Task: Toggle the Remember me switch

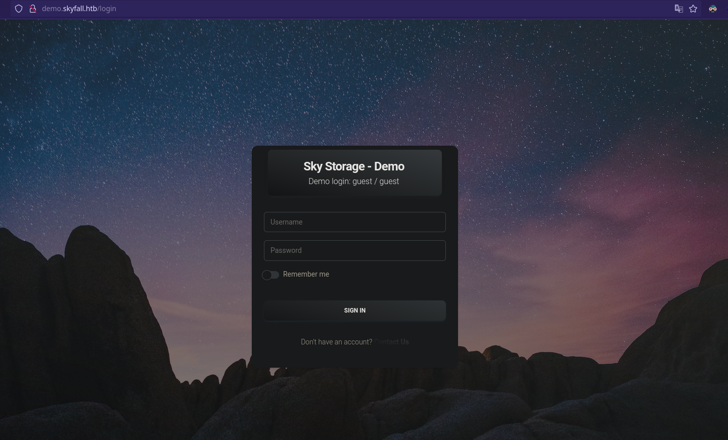Action: [x=270, y=275]
